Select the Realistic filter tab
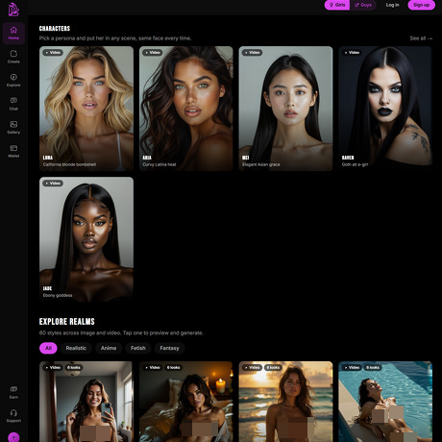 (76, 348)
